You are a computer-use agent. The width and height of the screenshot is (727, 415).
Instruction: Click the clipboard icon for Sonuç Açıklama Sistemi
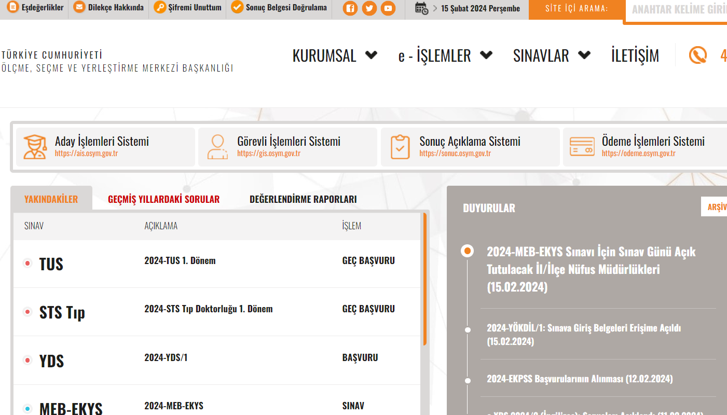pyautogui.click(x=400, y=147)
